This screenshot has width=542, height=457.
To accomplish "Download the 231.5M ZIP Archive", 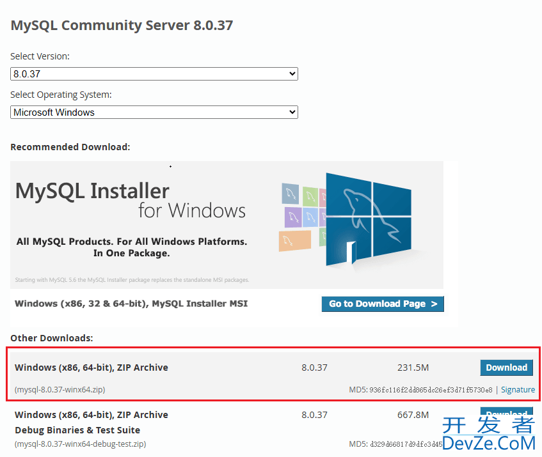I will [x=506, y=368].
